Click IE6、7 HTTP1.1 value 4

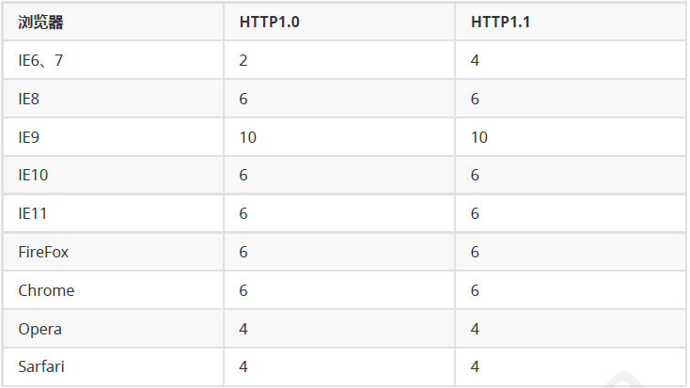[475, 60]
